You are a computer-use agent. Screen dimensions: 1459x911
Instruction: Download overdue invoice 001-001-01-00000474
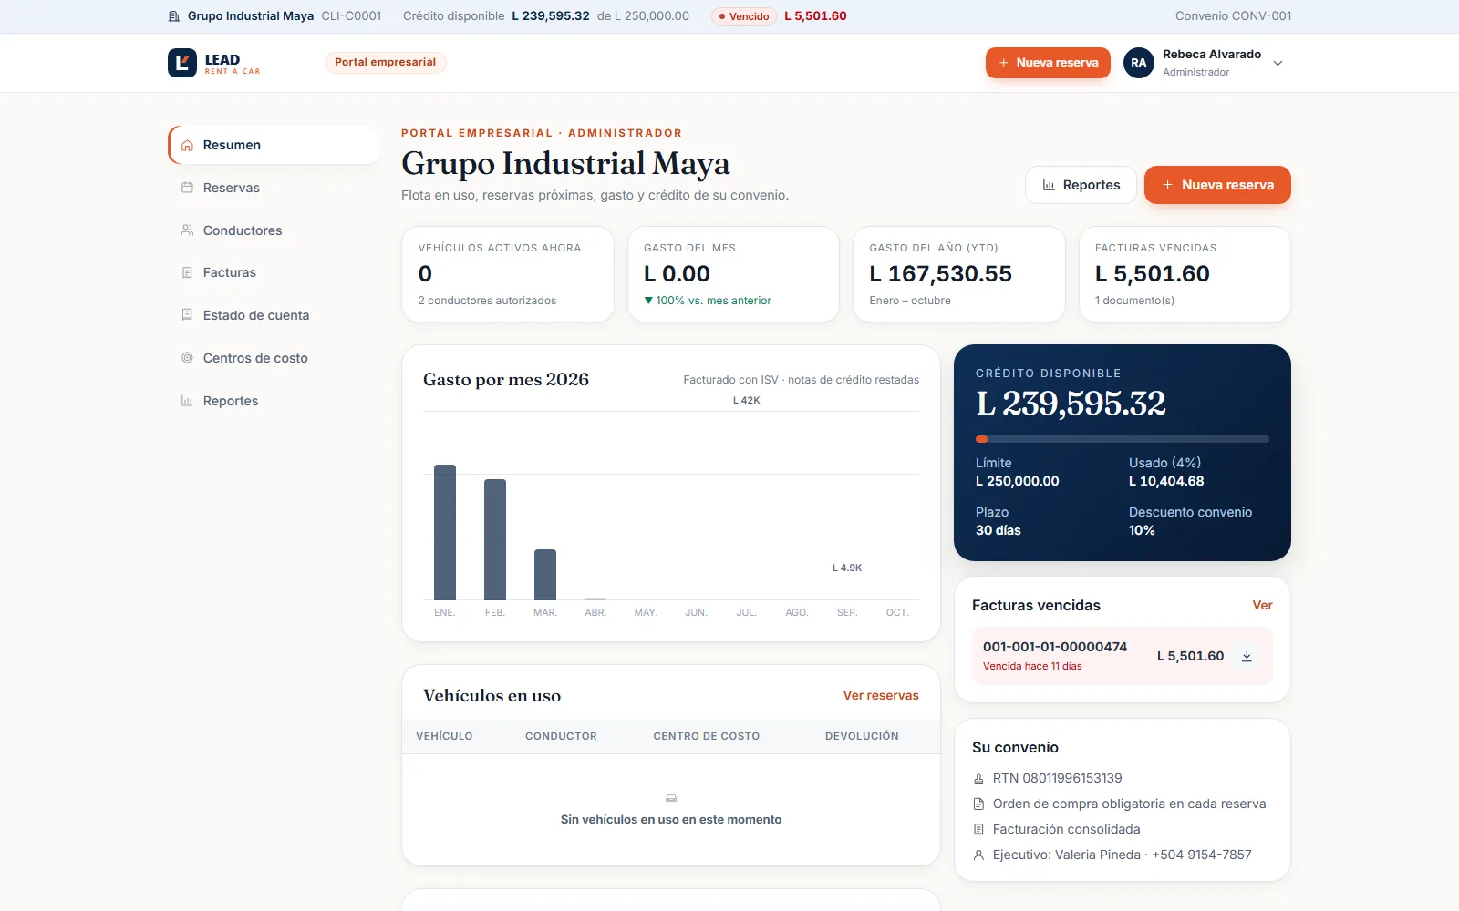coord(1247,656)
